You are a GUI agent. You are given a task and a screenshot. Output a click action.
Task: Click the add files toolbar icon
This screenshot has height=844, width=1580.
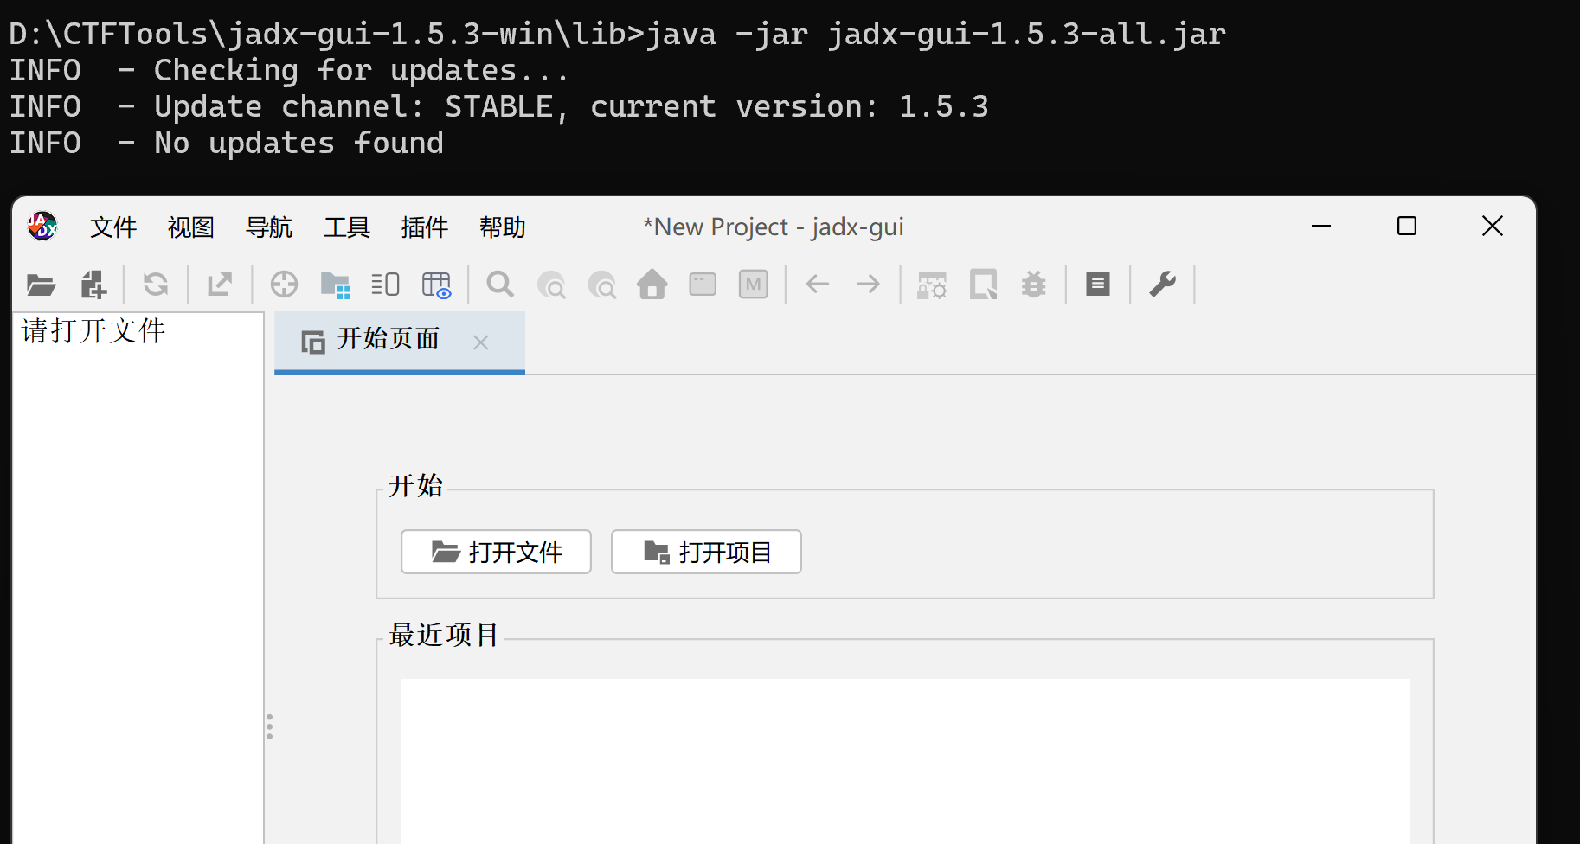(93, 285)
